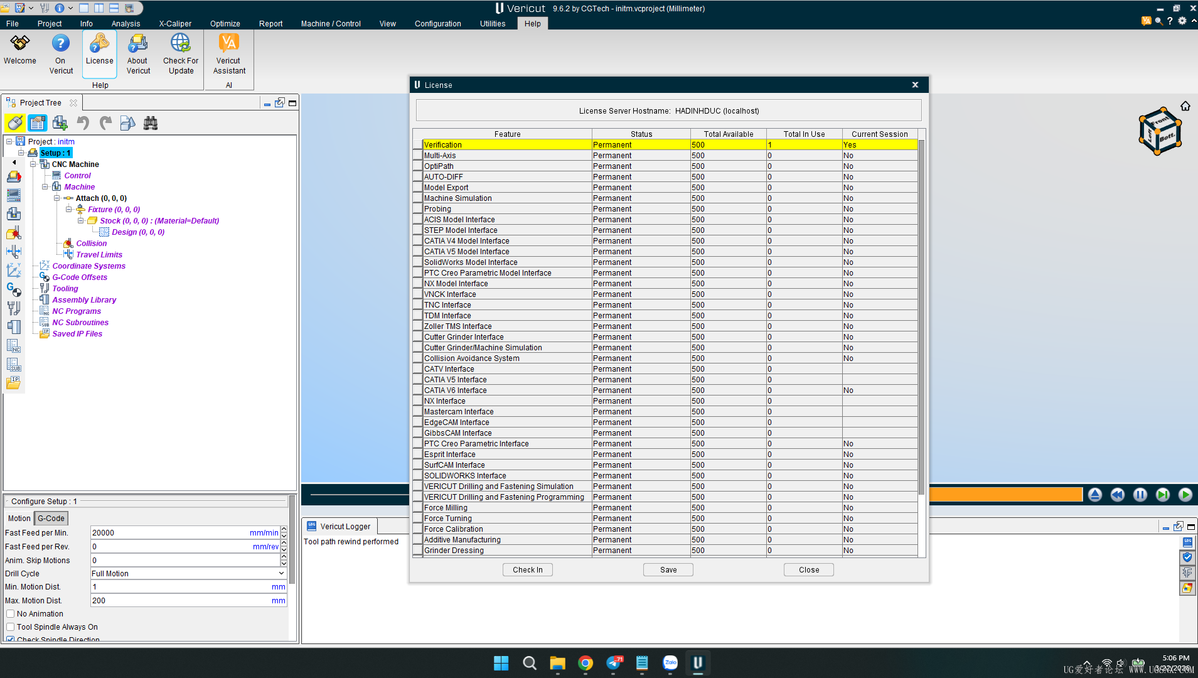Open the On Vericut help icon
This screenshot has width=1198, height=678.
pos(61,54)
